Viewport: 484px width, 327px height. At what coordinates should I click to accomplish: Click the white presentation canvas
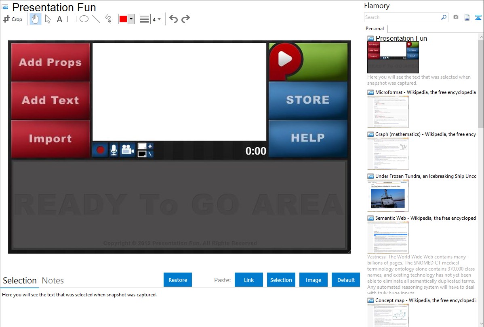pos(179,92)
